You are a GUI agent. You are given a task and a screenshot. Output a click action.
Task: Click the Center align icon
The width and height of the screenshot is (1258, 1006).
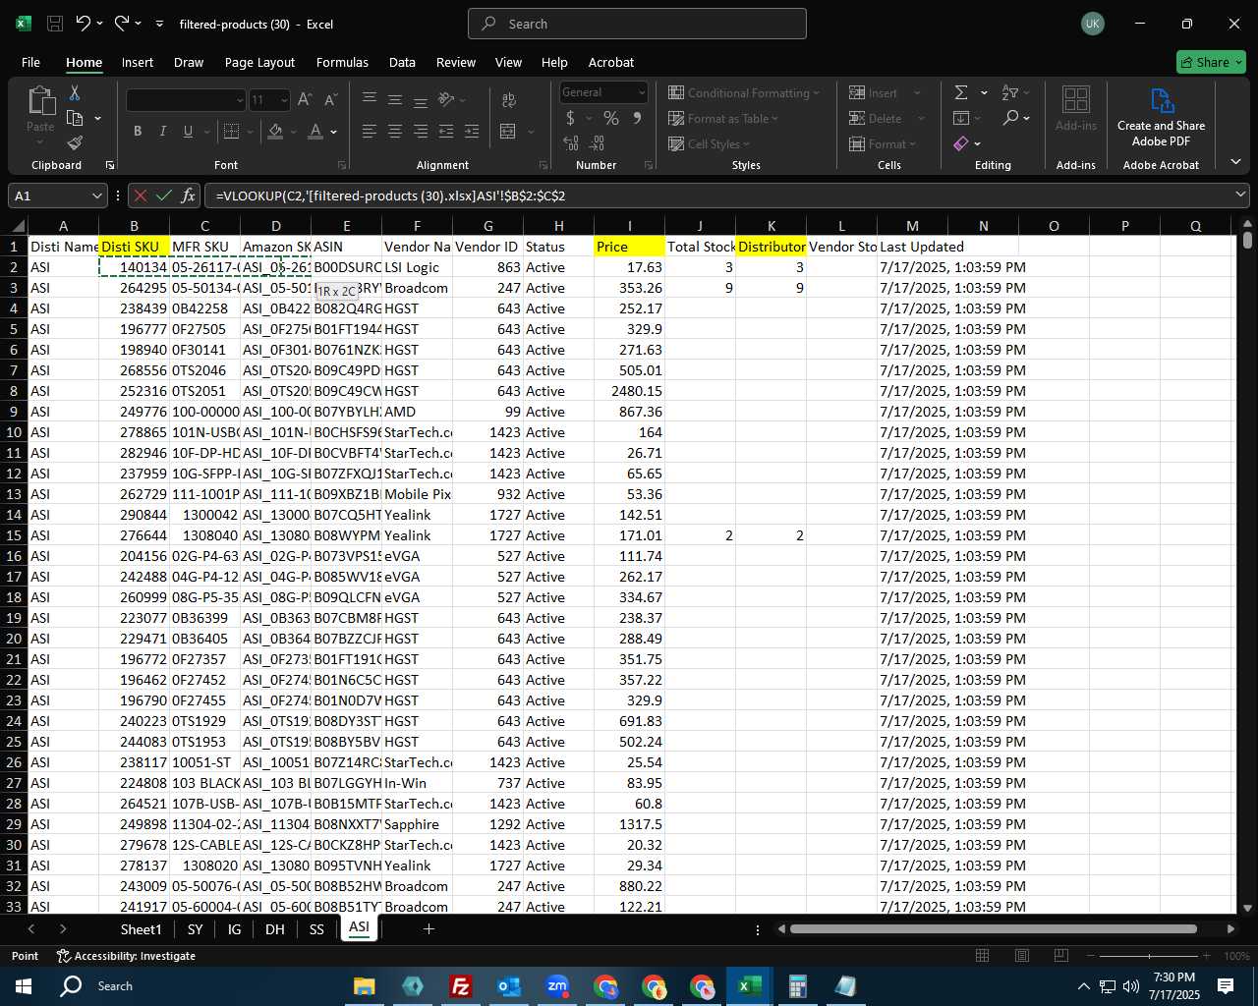[395, 131]
